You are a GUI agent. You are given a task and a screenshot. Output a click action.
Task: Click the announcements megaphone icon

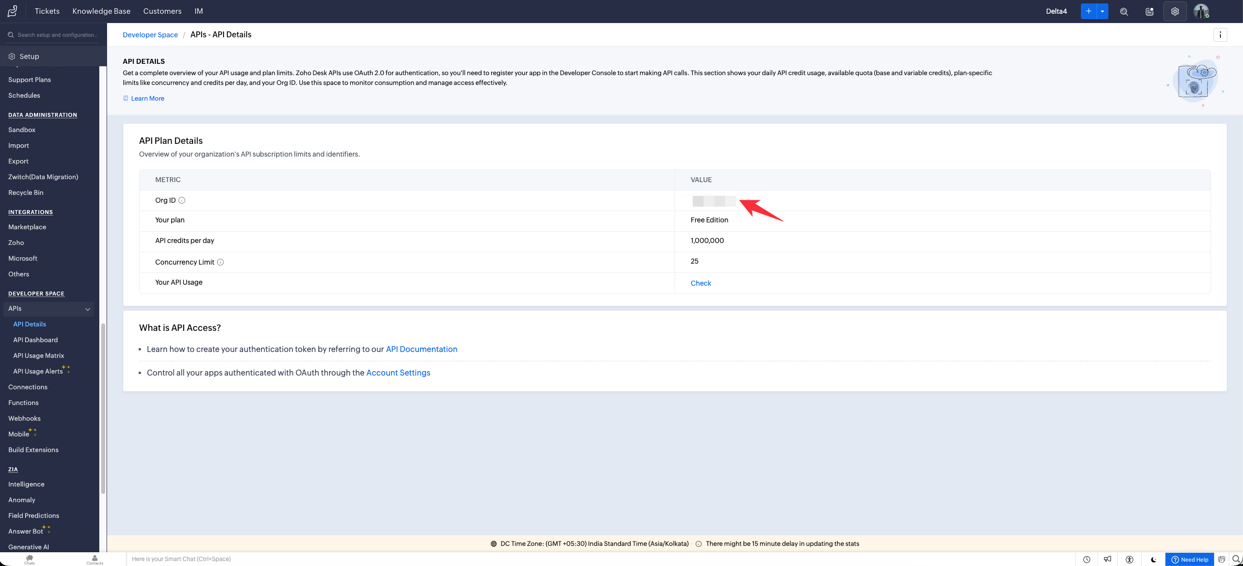[x=1107, y=560]
